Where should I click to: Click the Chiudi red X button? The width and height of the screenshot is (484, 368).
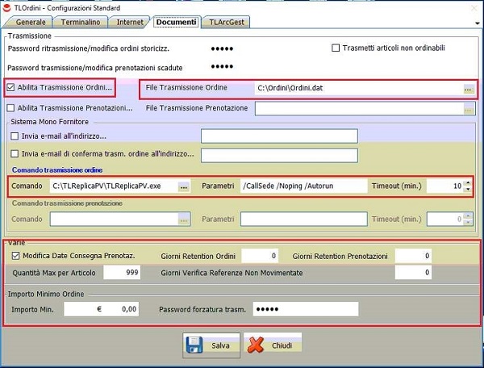(x=273, y=345)
